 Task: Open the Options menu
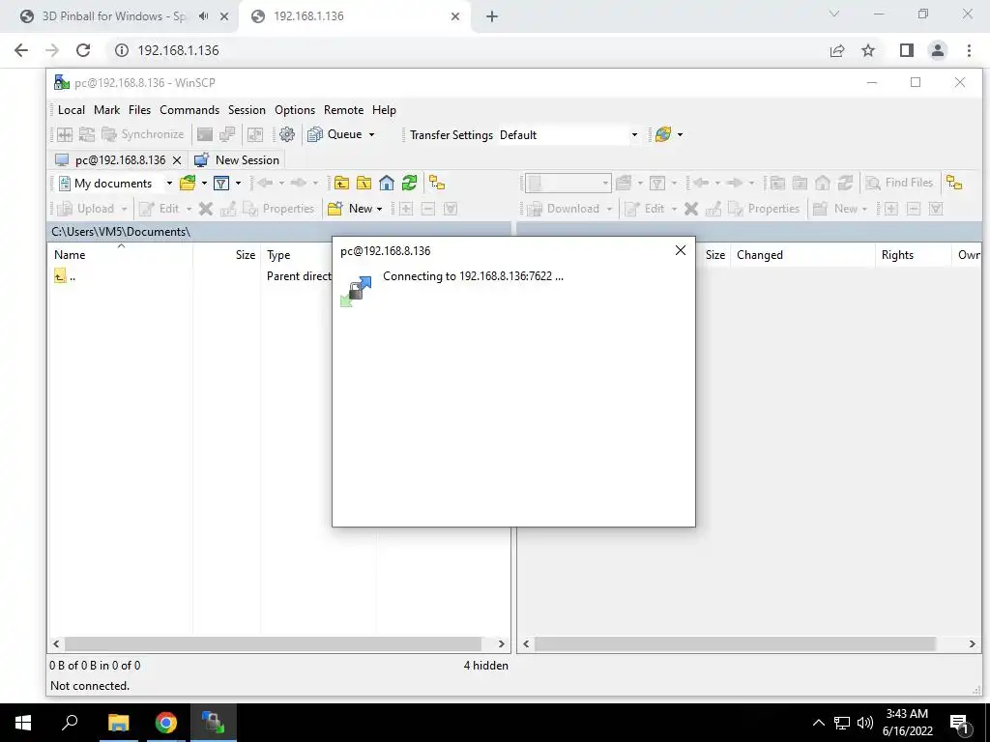295,110
